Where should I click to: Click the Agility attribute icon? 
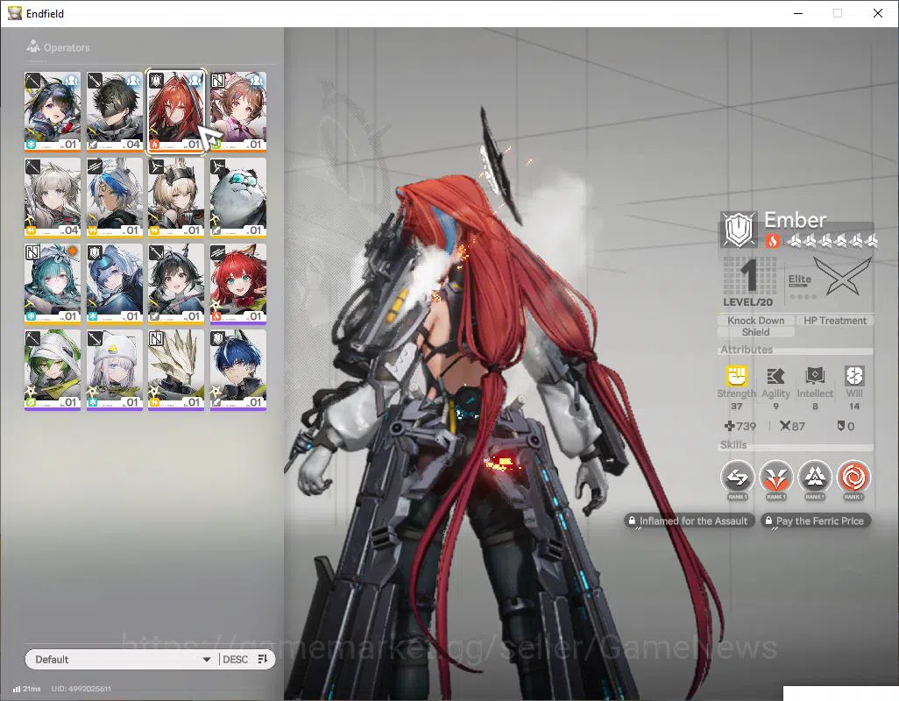pos(775,376)
